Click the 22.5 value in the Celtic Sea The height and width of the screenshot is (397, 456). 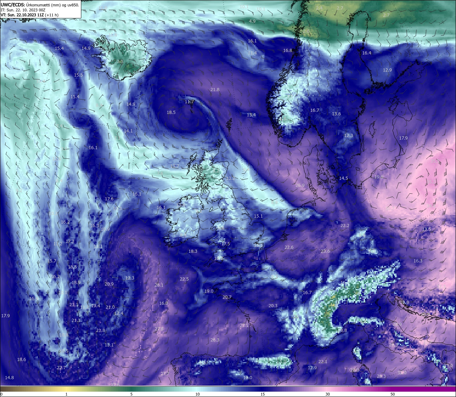[184, 279]
